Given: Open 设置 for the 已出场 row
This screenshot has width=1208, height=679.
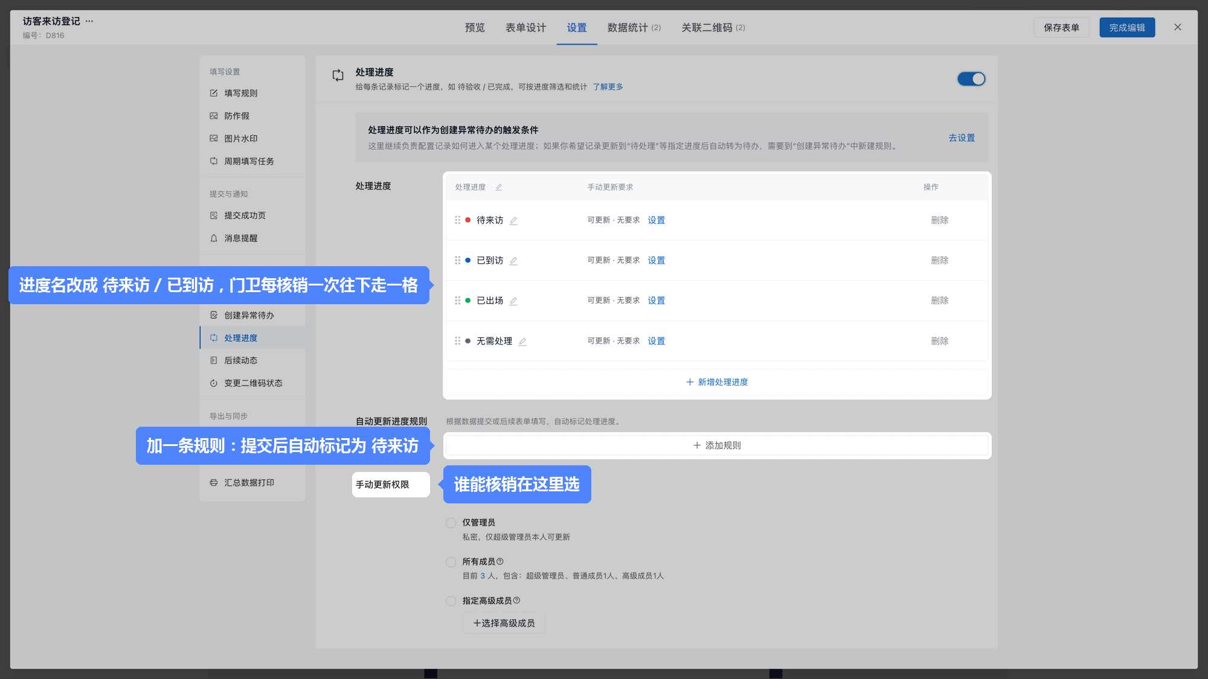Looking at the screenshot, I should pyautogui.click(x=656, y=301).
